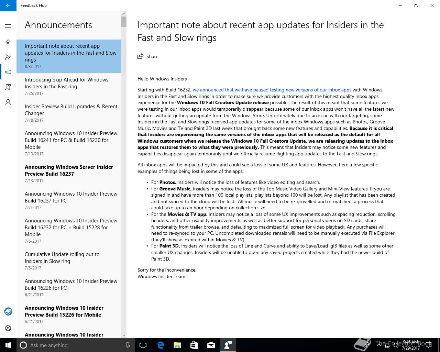Viewport: 440px width, 352px height.
Task: Open 'Build 16237 for PC' announcement
Action: tap(69, 201)
